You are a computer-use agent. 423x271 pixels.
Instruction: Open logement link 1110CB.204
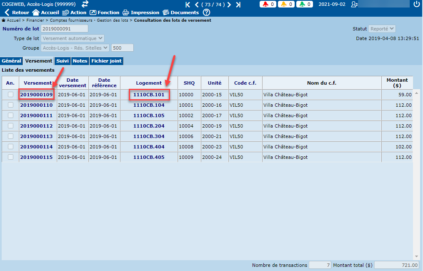point(149,126)
